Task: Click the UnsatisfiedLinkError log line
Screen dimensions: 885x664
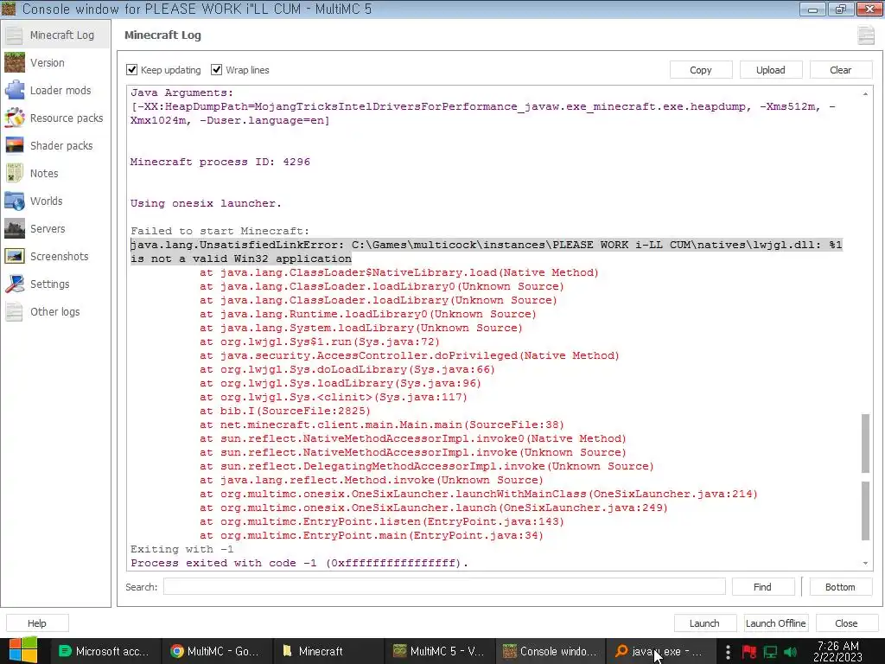Action: [x=486, y=252]
